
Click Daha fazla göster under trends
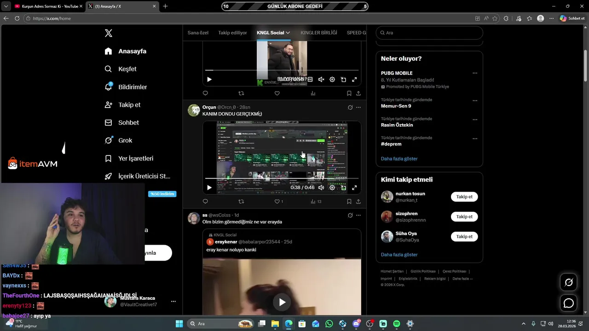click(399, 159)
